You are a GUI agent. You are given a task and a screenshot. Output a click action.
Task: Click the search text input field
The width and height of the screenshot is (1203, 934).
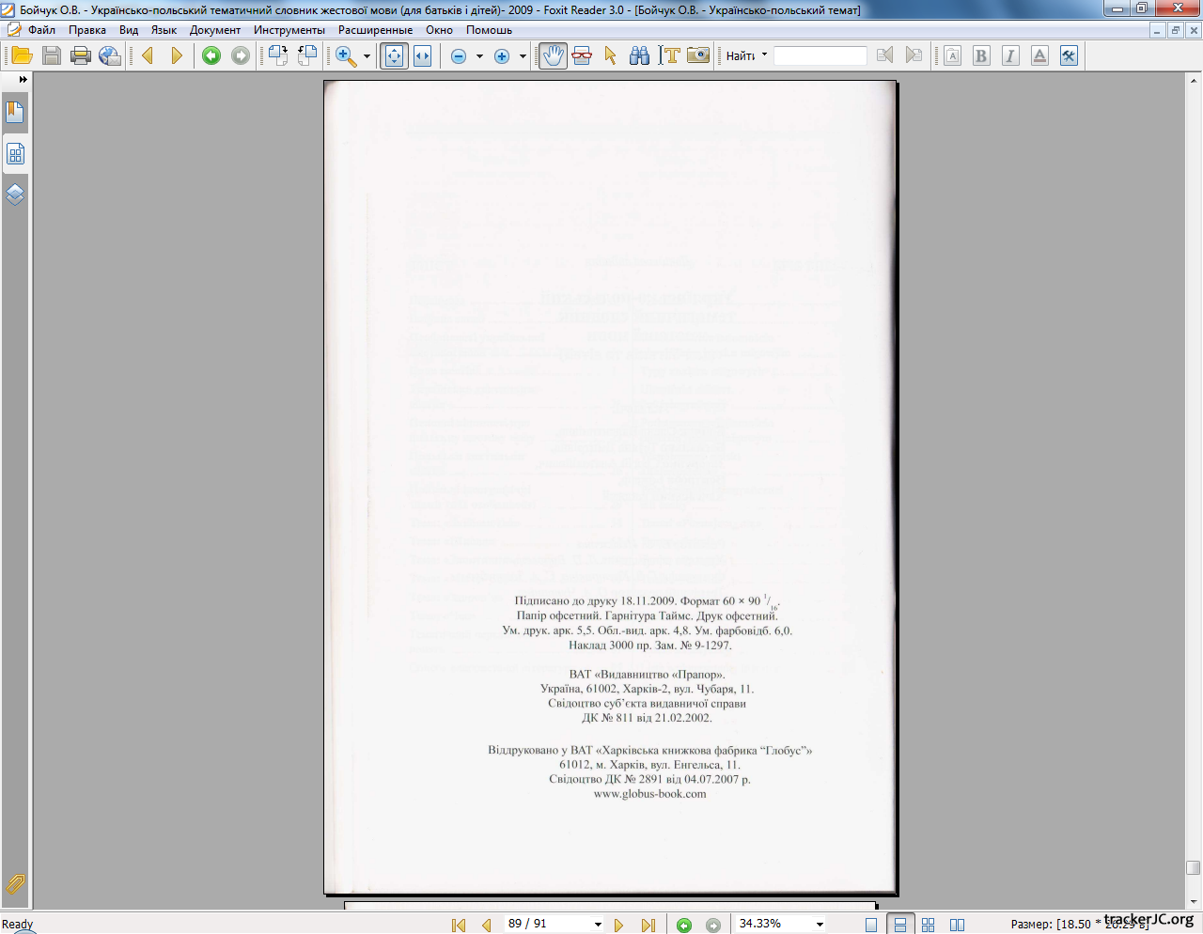coord(820,56)
